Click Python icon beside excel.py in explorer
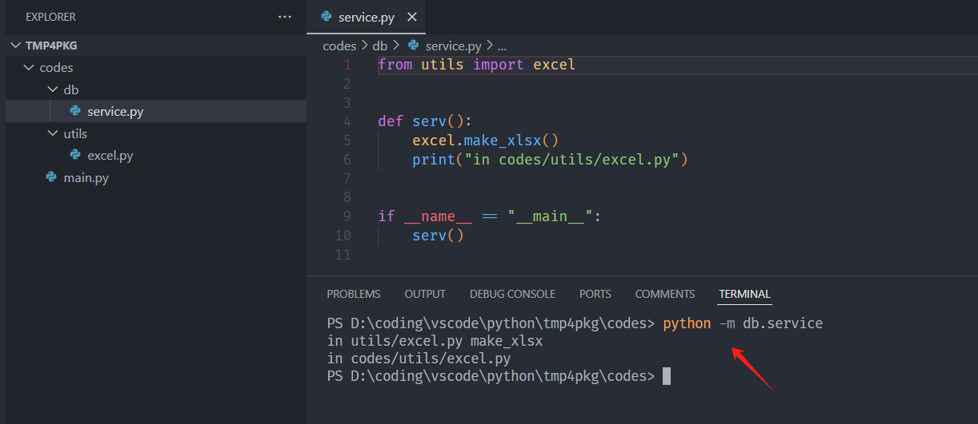 pyautogui.click(x=75, y=155)
